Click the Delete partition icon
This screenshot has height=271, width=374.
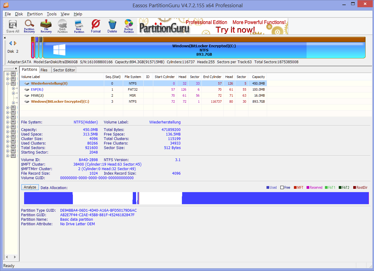[x=112, y=26]
